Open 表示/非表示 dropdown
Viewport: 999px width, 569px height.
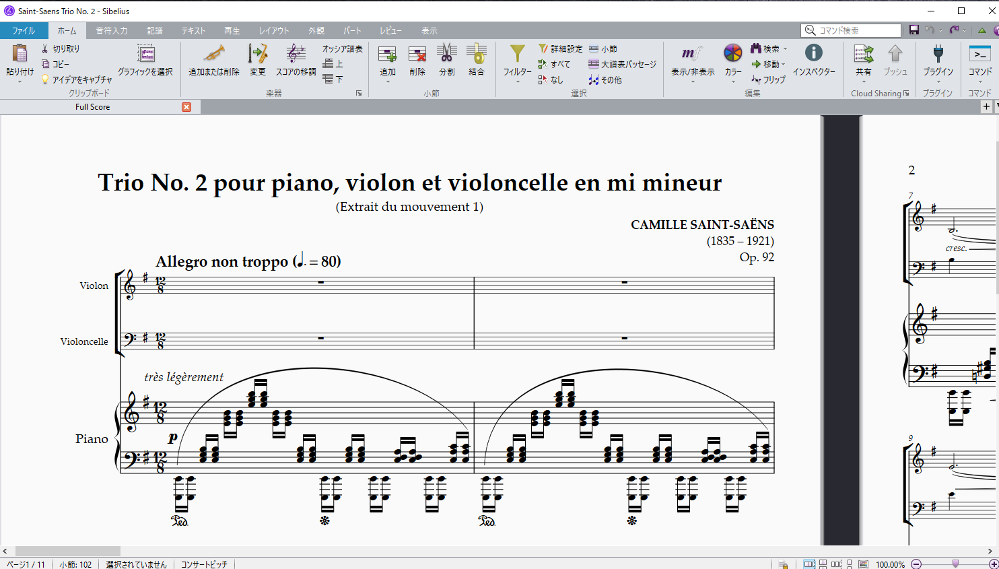693,81
